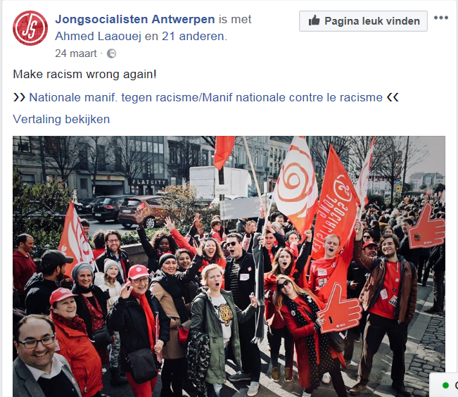The width and height of the screenshot is (458, 397).
Task: Click the Jongsocialisten red JS profile logo
Action: 30,28
